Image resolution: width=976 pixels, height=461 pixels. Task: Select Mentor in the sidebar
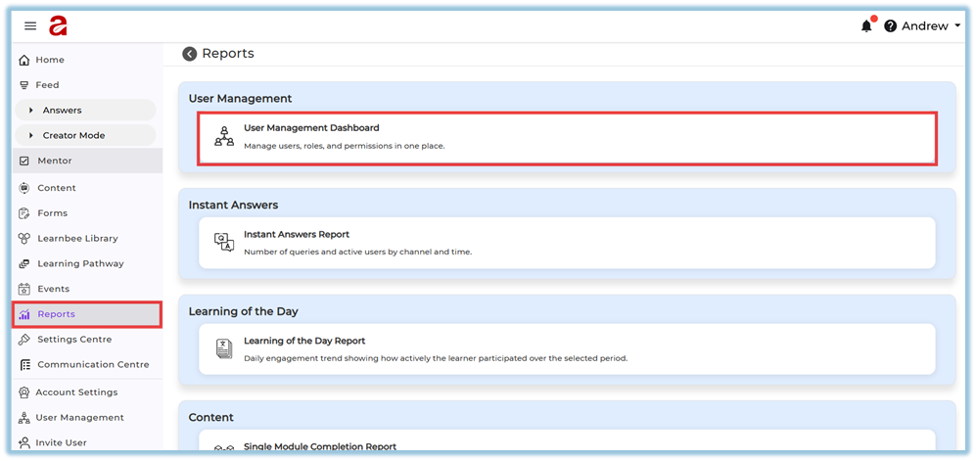[54, 161]
